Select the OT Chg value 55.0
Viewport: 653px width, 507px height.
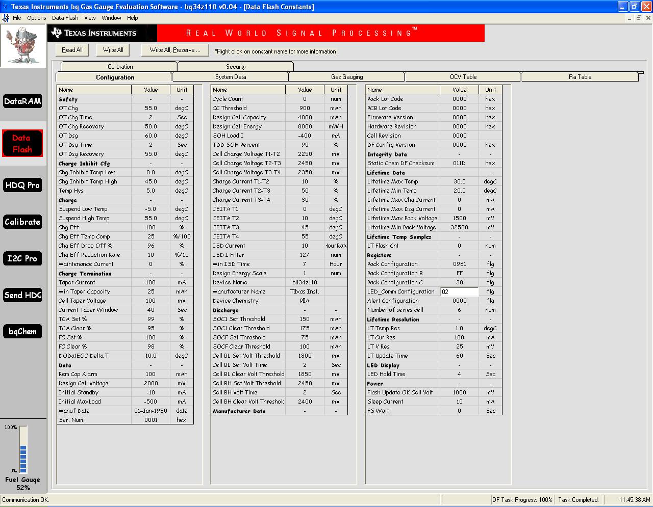pos(150,108)
